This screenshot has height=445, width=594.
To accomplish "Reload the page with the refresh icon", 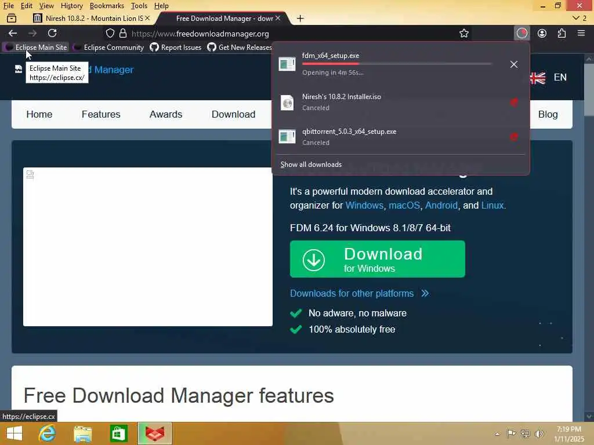I will click(52, 33).
